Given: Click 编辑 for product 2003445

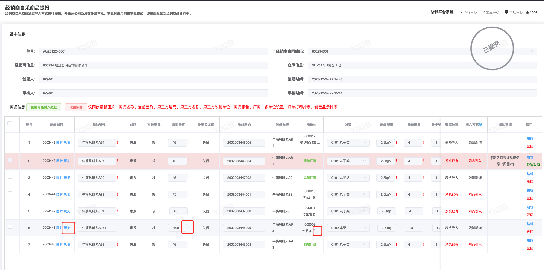Looking at the screenshot, I should click(530, 241).
